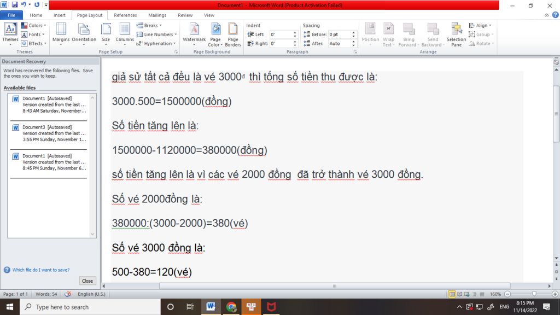Click the zoom slider handle

pos(534,294)
